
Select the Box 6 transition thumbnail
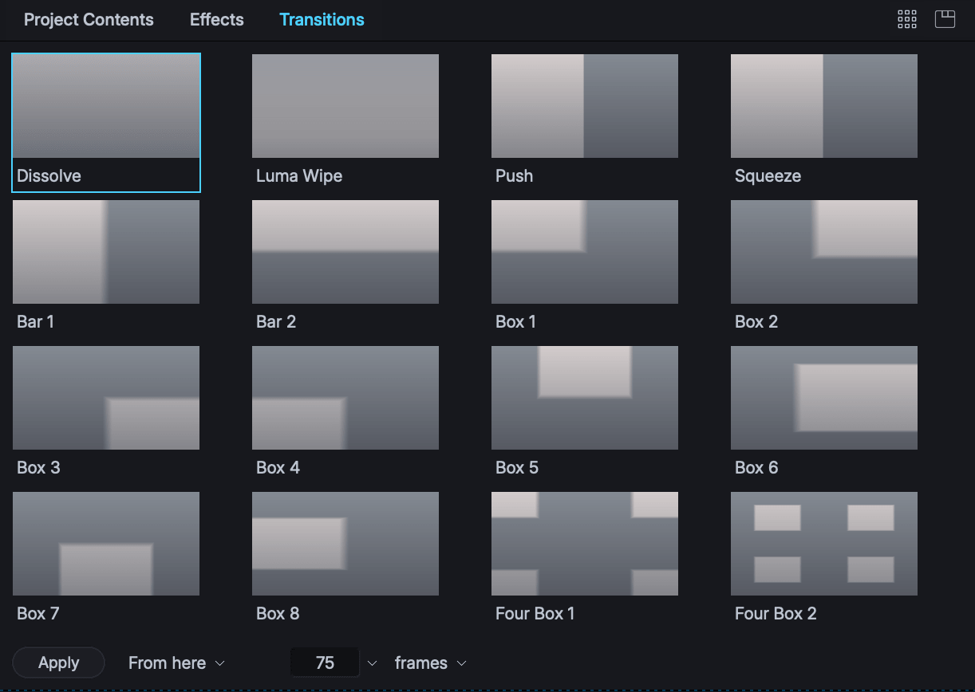point(824,398)
